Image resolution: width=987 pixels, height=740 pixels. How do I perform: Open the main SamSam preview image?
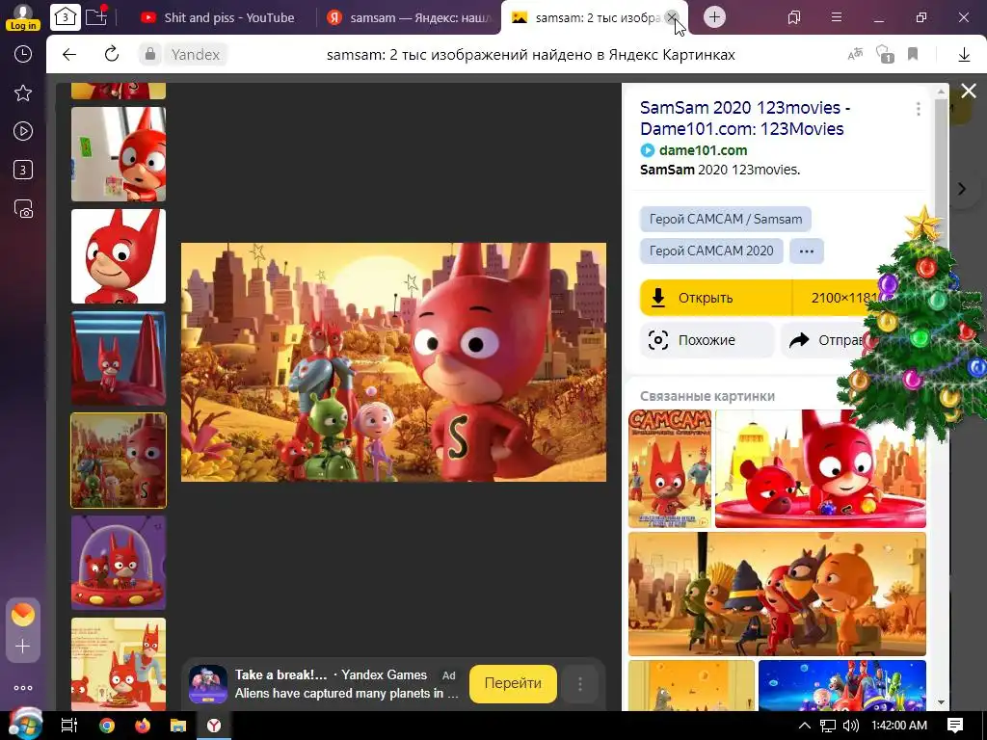coord(393,362)
